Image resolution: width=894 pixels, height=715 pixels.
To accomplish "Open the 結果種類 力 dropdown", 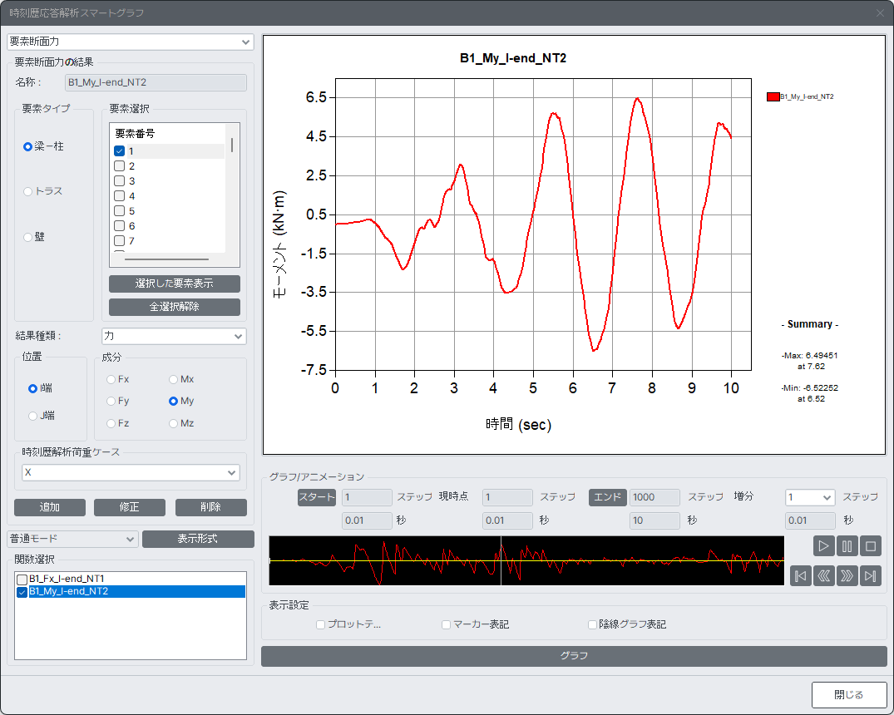I will coord(174,337).
